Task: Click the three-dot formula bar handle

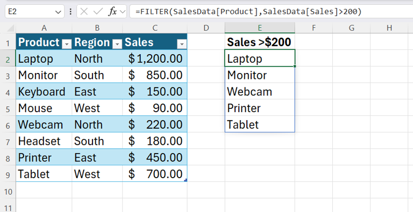Action: [70, 12]
